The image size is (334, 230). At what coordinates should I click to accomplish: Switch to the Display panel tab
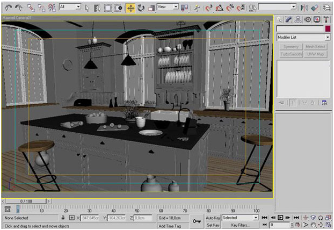(317, 19)
